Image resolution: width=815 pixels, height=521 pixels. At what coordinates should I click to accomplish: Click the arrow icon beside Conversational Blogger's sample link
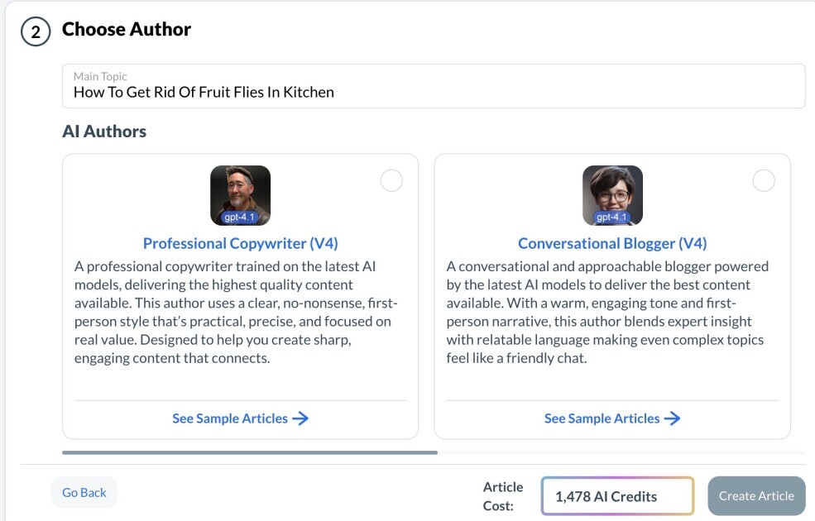674,418
